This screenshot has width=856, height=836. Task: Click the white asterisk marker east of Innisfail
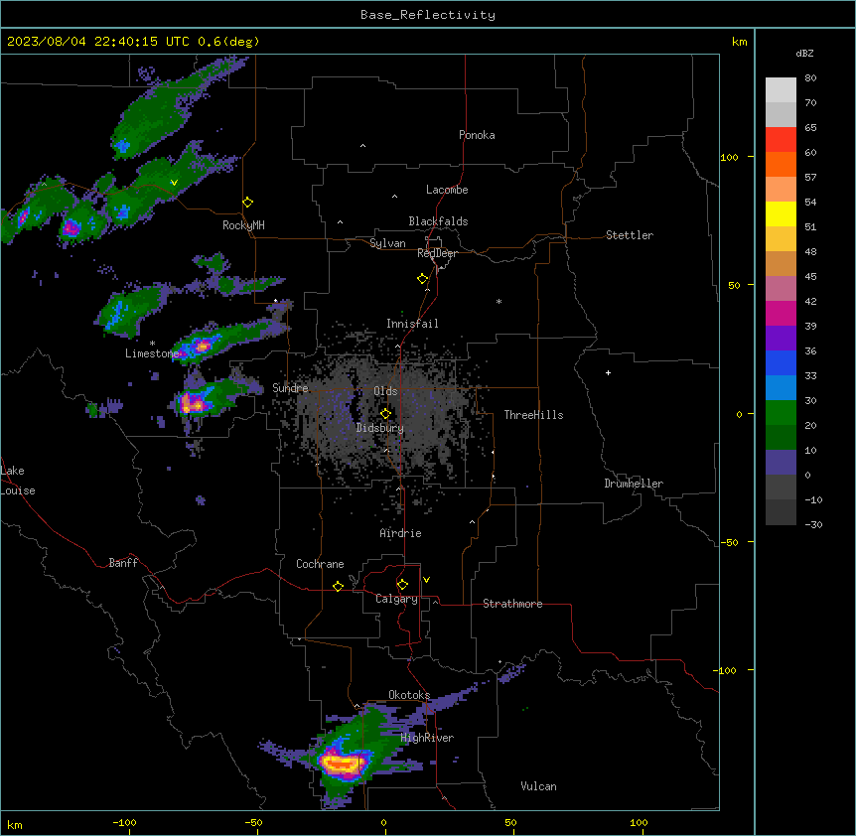click(499, 301)
